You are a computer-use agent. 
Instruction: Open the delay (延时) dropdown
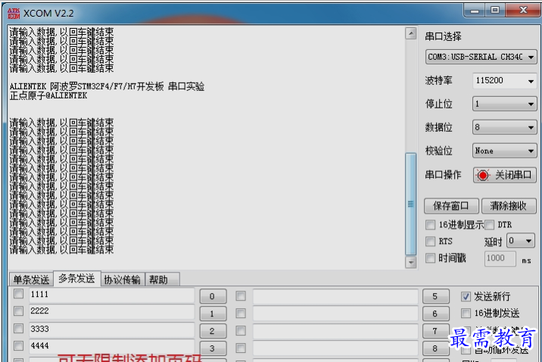[521, 241]
